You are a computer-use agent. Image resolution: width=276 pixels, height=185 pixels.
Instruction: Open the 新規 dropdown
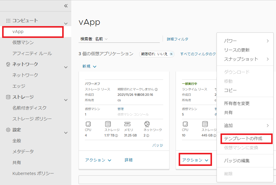89,66
